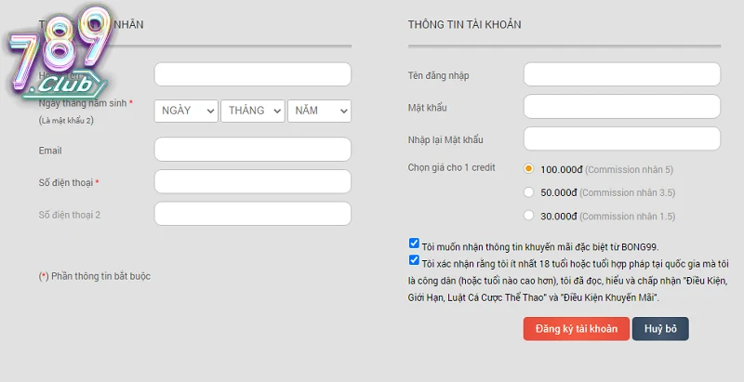Select the Nhập lại Mật khẩu field
The width and height of the screenshot is (744, 382).
(x=621, y=139)
